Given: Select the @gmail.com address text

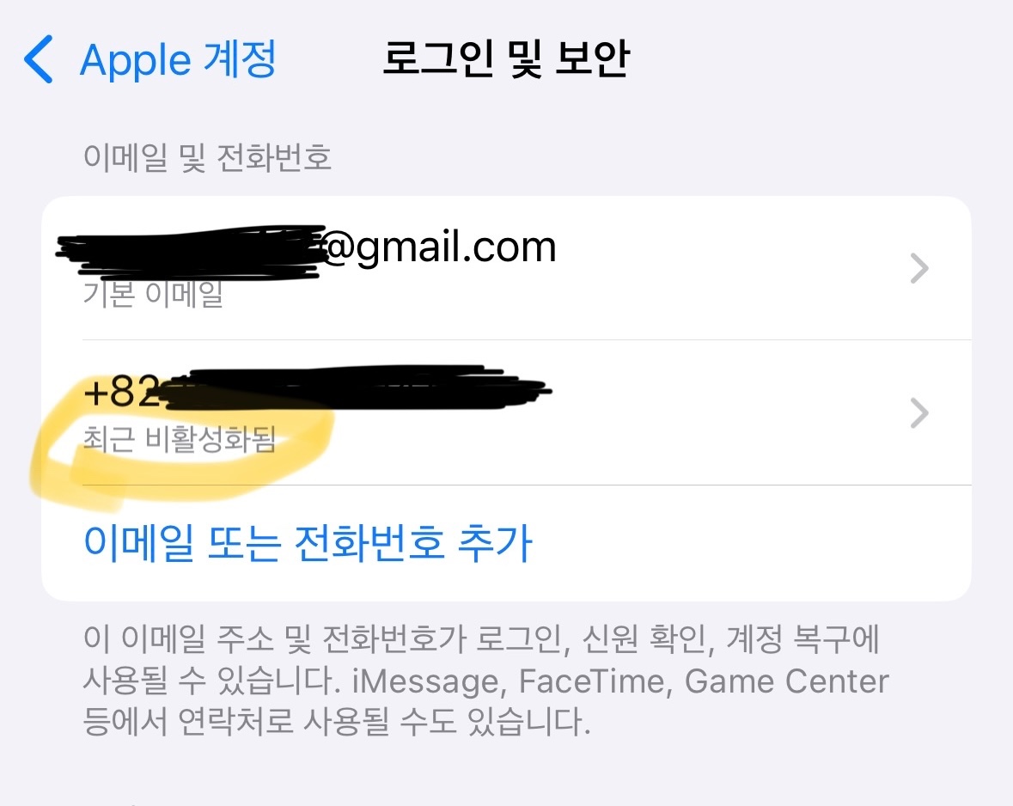Looking at the screenshot, I should pyautogui.click(x=439, y=247).
